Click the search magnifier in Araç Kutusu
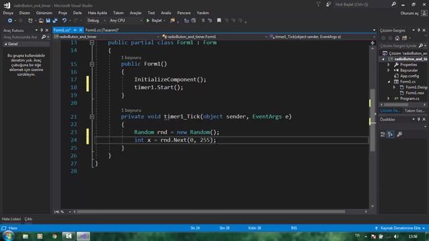Viewport: 429px width, 241px height. click(x=44, y=37)
